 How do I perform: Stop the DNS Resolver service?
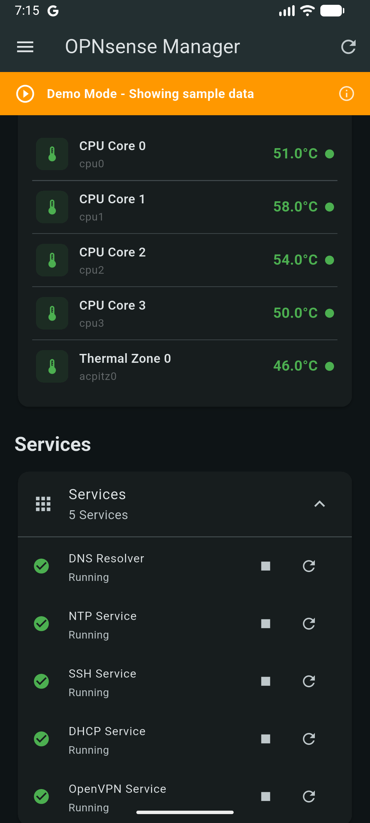pos(266,566)
